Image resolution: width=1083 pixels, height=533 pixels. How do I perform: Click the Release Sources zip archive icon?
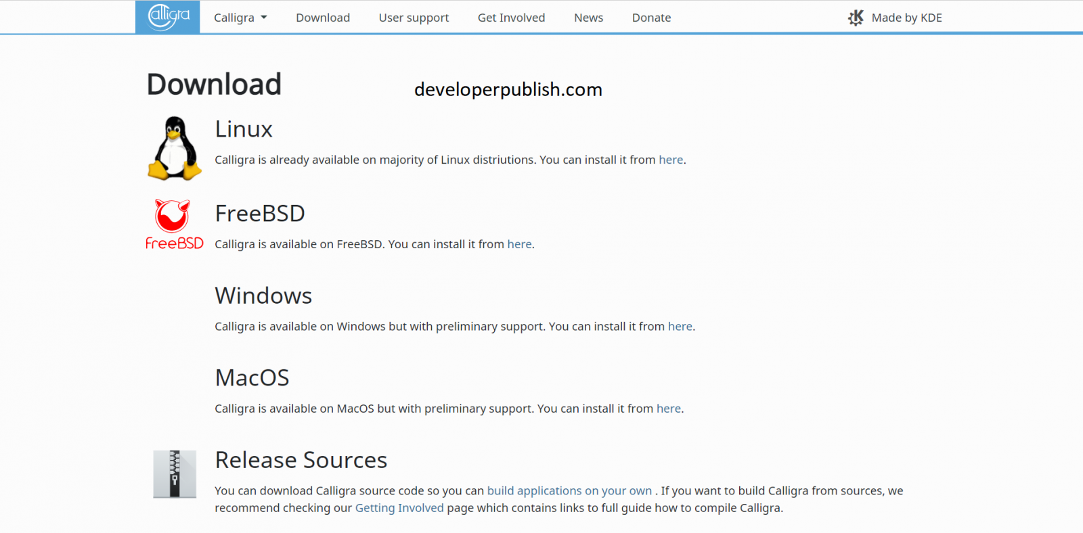(175, 474)
